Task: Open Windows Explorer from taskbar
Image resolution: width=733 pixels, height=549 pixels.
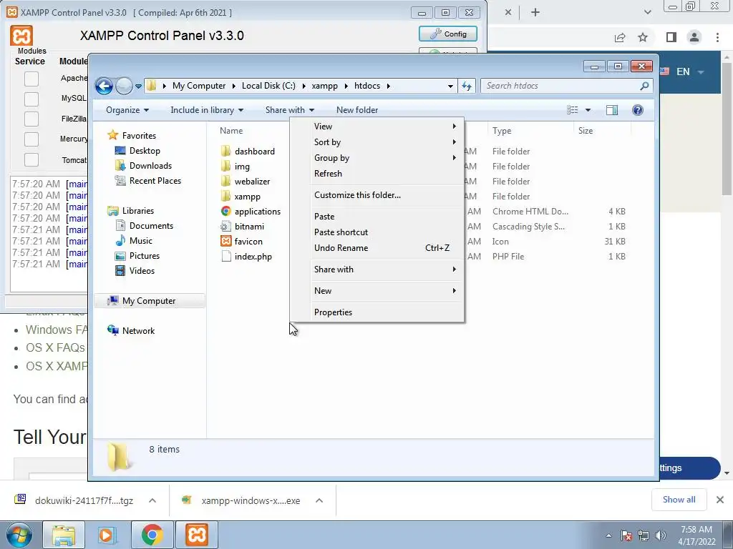Action: (x=64, y=535)
